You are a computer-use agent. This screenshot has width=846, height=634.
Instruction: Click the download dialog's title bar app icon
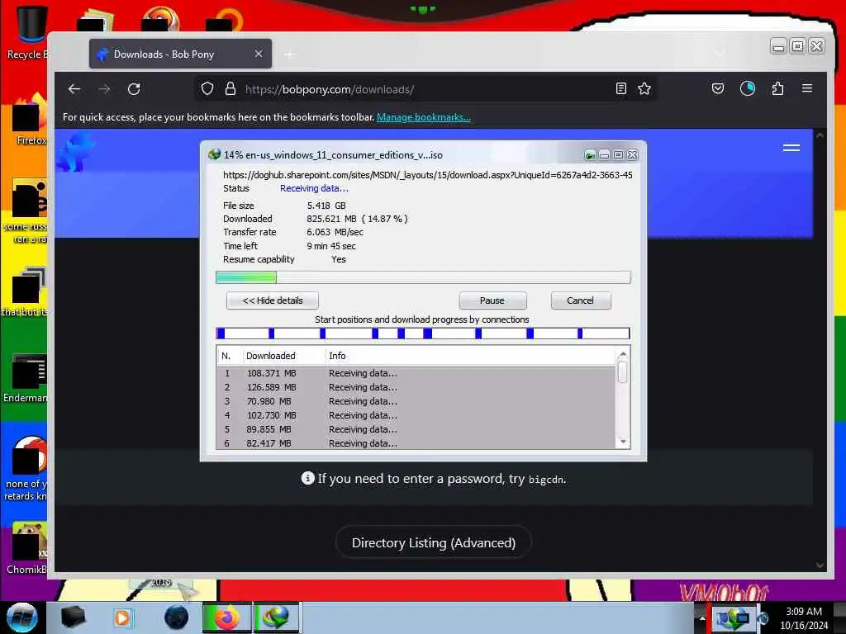[214, 154]
